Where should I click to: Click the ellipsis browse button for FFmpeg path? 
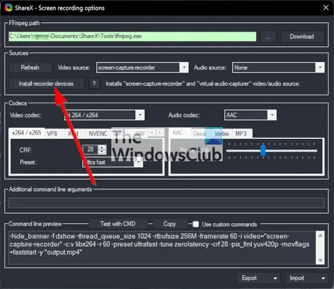coord(268,37)
